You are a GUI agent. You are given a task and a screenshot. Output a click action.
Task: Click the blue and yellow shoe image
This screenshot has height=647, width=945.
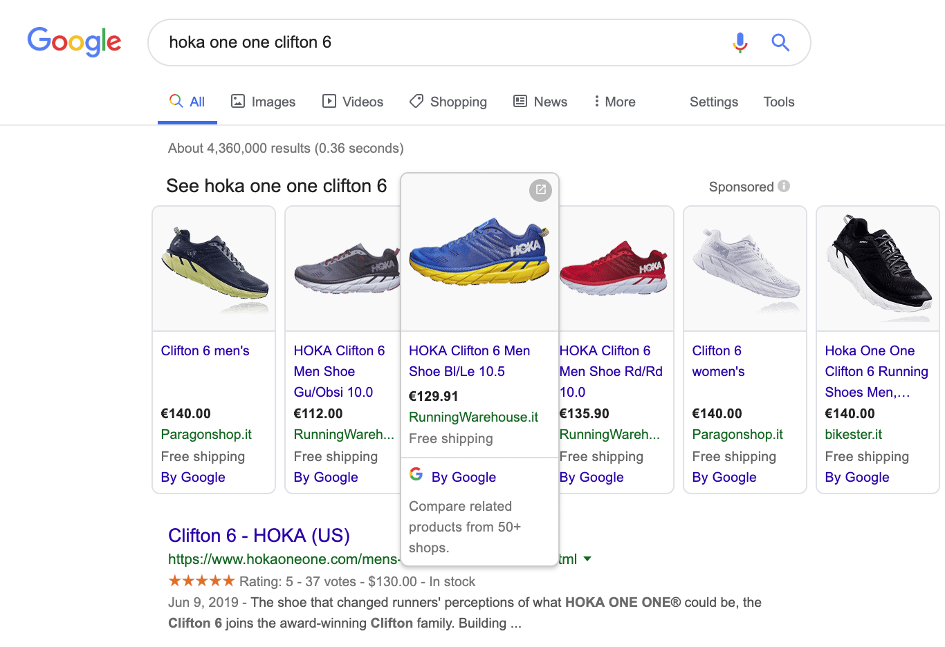pos(479,252)
